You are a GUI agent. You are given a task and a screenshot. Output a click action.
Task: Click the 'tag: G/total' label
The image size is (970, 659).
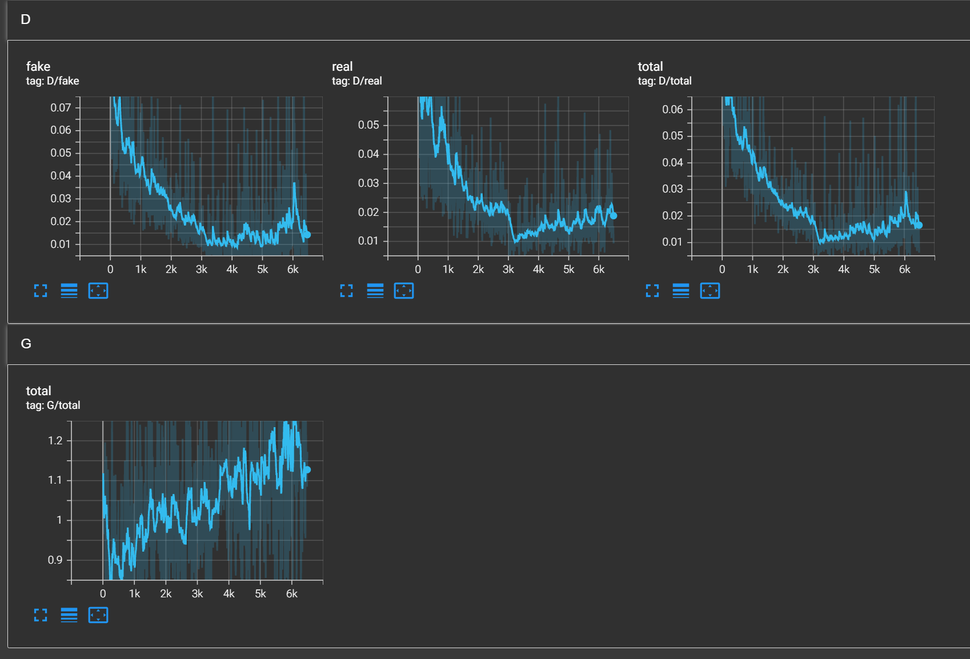(x=53, y=405)
